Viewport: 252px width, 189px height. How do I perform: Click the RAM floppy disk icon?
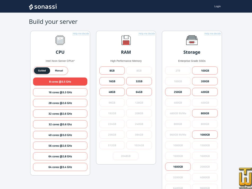[x=126, y=40]
